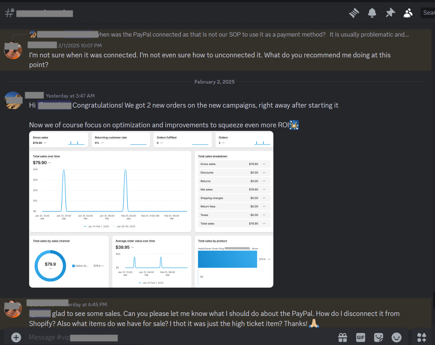Open pinned messages with the pin icon
This screenshot has height=345, width=435.
tap(390, 13)
